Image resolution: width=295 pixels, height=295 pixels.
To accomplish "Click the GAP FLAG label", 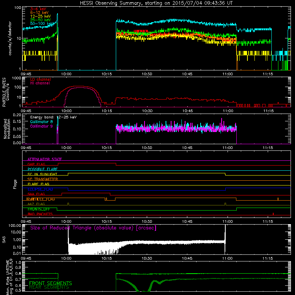I will pos(36,164).
